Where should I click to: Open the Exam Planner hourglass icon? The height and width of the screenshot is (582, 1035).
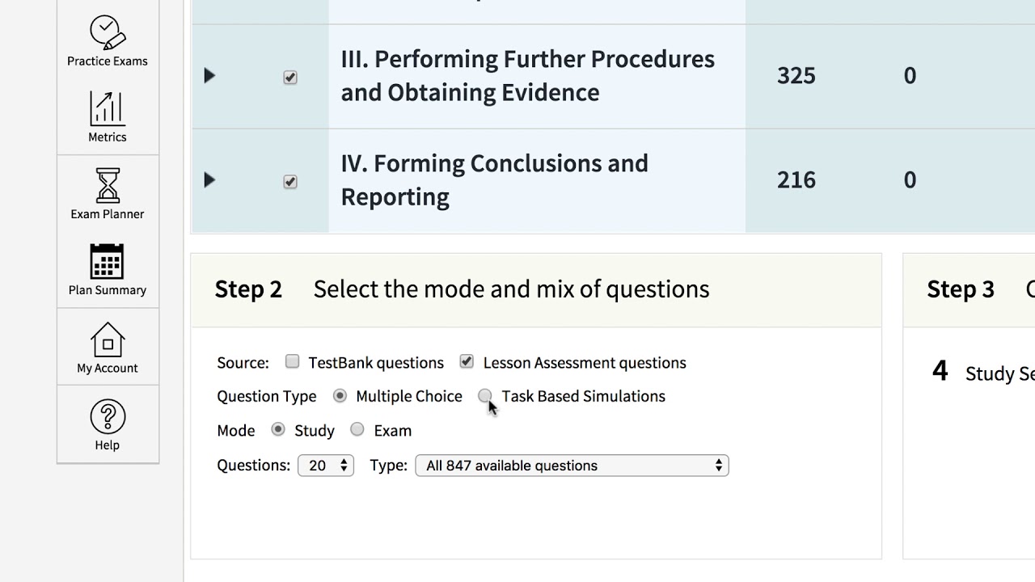[x=107, y=185]
